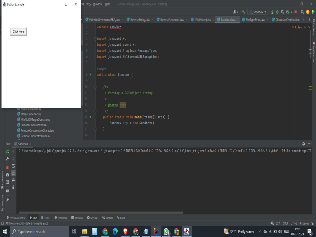Rerun Sandbox from the top toolbar
Viewport: 316px width, 237px height.
pyautogui.click(x=272, y=12)
